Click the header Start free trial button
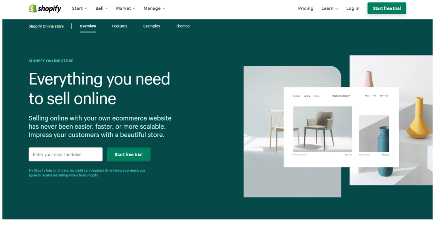Viewport: 438px width, 225px height. (x=386, y=8)
